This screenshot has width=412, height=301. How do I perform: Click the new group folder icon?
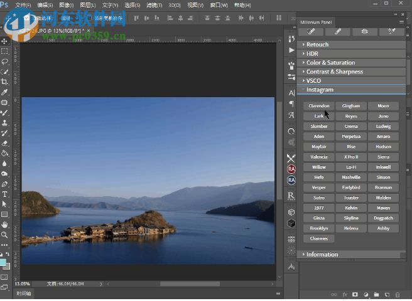click(376, 295)
